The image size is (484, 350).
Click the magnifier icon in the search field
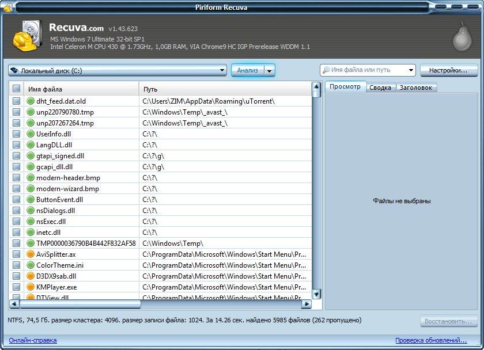(326, 70)
